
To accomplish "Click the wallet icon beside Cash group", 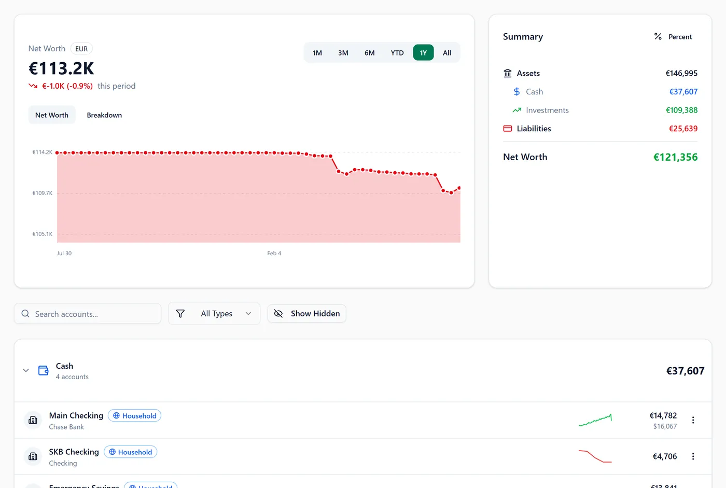I will click(44, 370).
